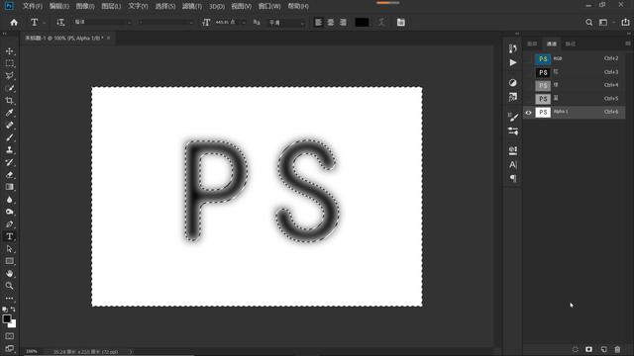Viewport: 634px width, 356px height.
Task: Open the History panel icon
Action: click(513, 48)
